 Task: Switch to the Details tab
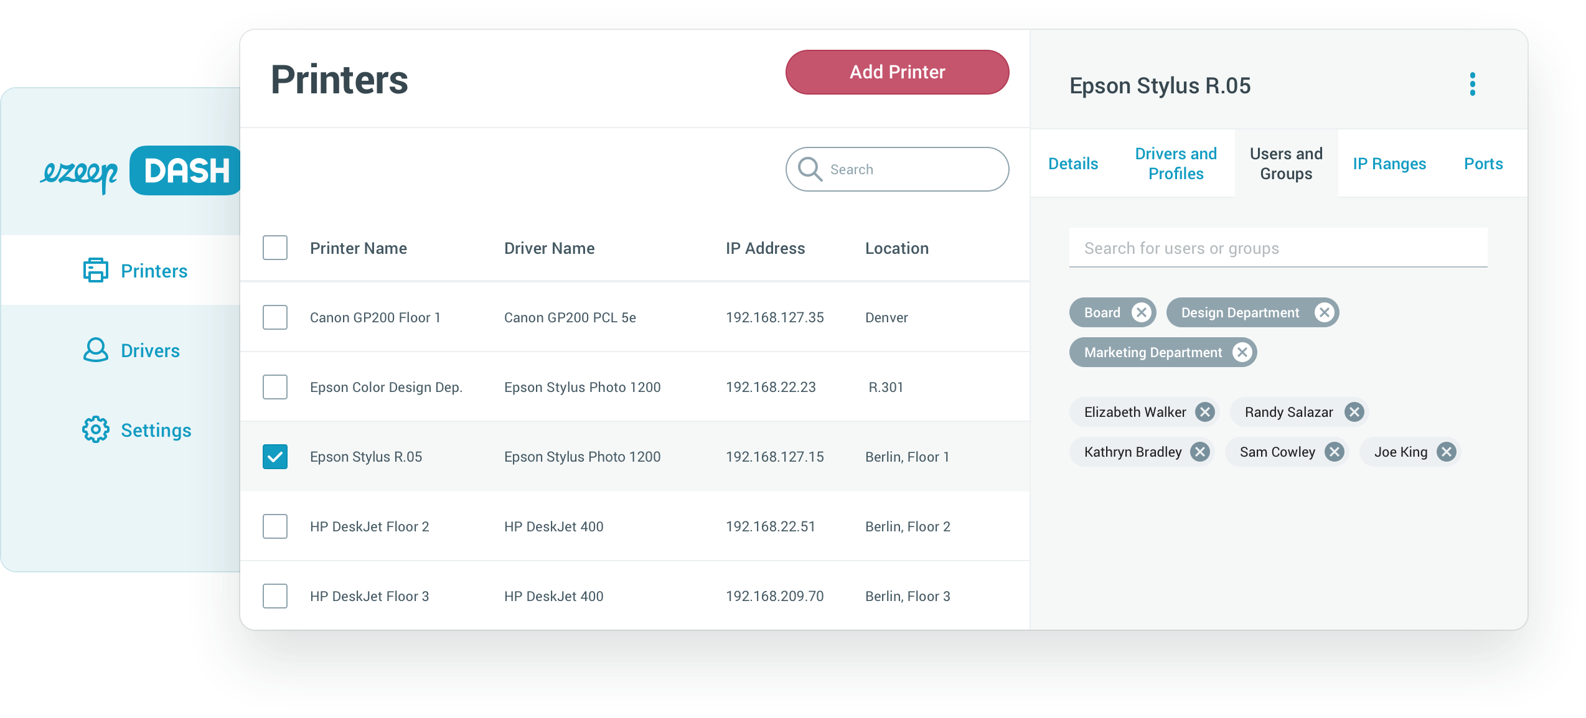(1072, 164)
